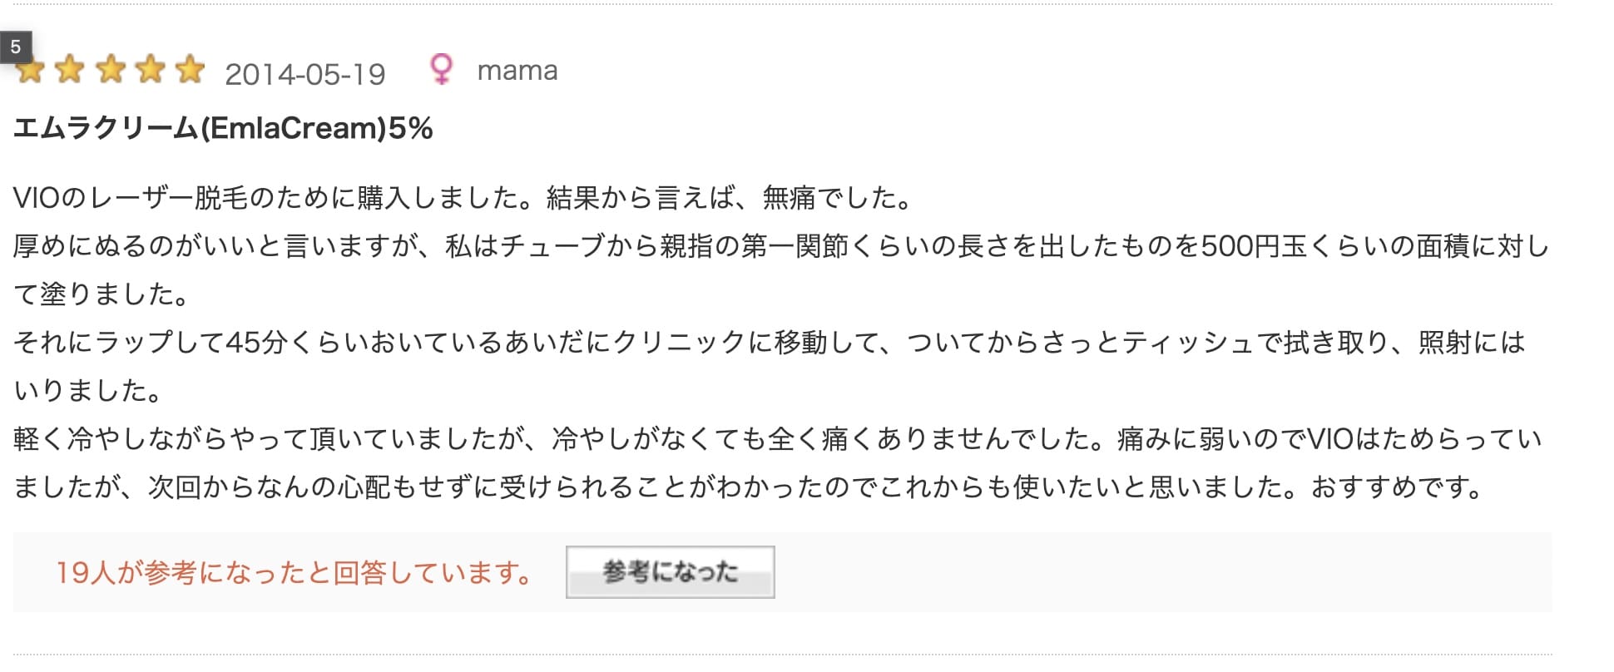Viewport: 1614px width, 672px height.
Task: Click the review date 2014-05-19
Action: pyautogui.click(x=304, y=75)
